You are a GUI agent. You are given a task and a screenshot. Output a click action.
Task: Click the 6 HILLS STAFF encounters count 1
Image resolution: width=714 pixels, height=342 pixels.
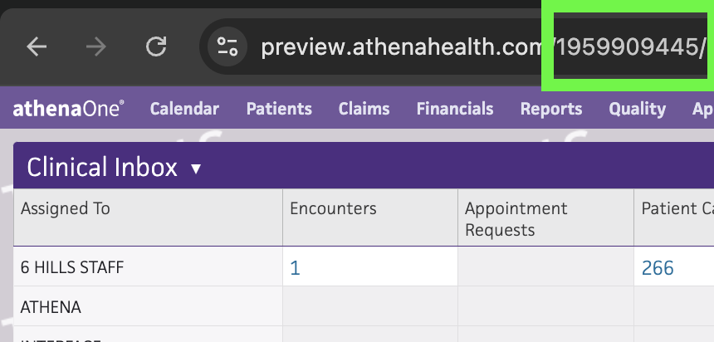click(295, 268)
